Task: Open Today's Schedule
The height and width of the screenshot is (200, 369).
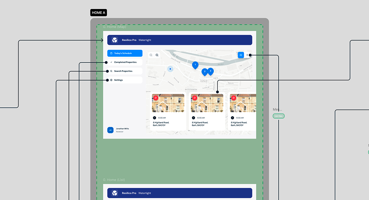Action: 125,53
